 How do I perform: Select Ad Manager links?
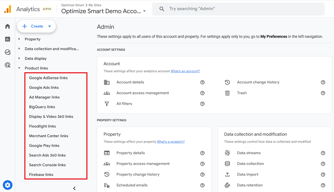pos(44,97)
